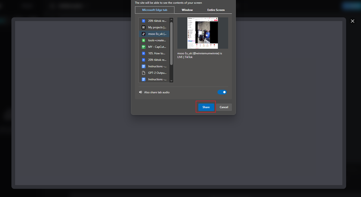The image size is (361, 197).
Task: Click the blue Share button
Action: pyautogui.click(x=206, y=107)
